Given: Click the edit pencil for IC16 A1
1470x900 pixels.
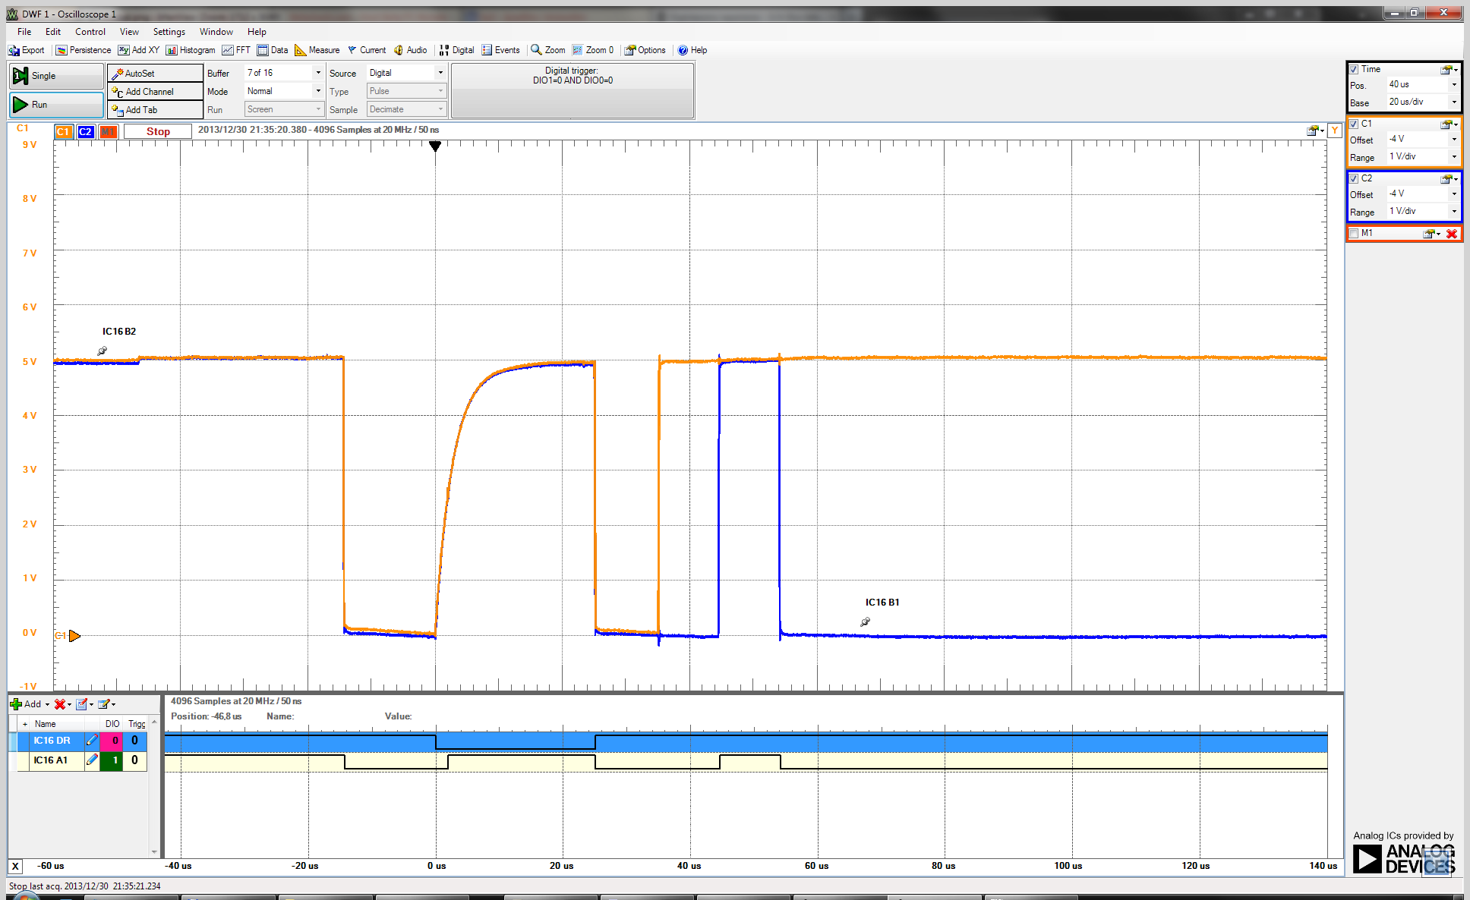Looking at the screenshot, I should (x=92, y=760).
